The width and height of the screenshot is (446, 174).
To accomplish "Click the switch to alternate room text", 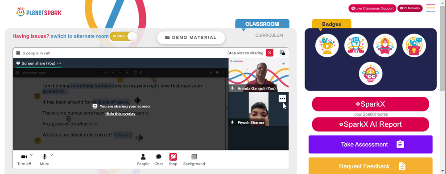I will tap(80, 37).
